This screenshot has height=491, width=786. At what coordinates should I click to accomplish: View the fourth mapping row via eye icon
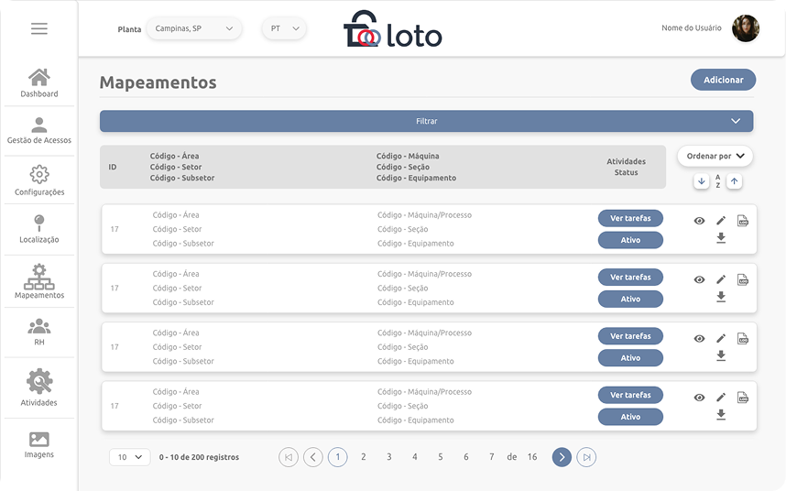699,398
